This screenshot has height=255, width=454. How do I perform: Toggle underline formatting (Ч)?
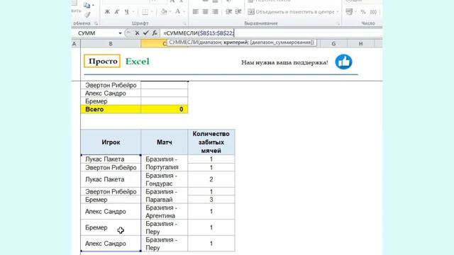coord(126,12)
